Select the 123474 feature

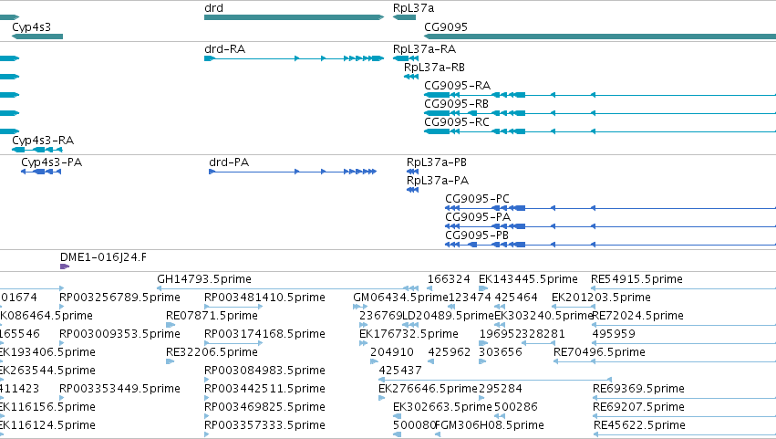(x=450, y=307)
